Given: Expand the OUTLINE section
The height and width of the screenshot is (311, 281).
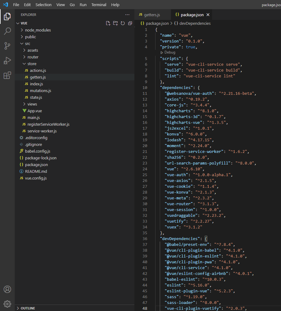Looking at the screenshot, I should (x=28, y=308).
